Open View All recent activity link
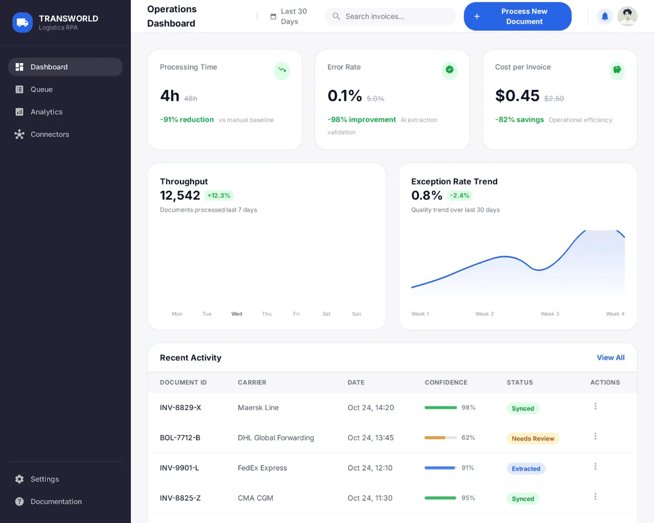This screenshot has width=654, height=523. (x=610, y=357)
